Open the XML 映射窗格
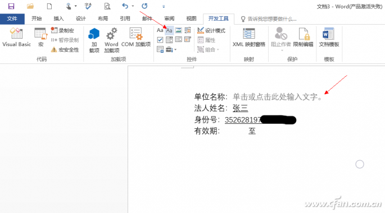 point(249,37)
